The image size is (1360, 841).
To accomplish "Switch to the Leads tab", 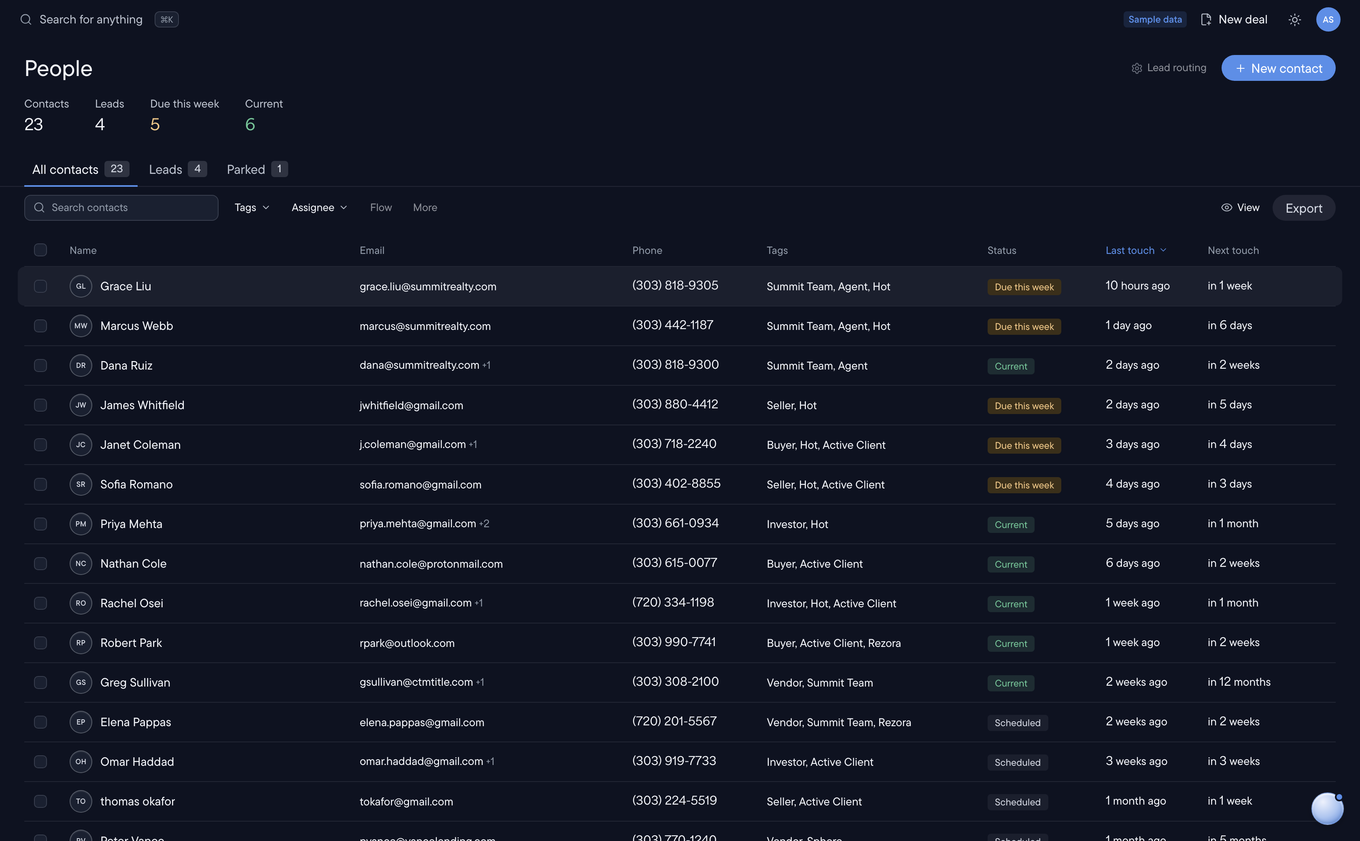I will coord(178,169).
